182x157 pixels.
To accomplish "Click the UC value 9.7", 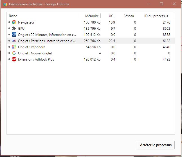I will point(113,29).
